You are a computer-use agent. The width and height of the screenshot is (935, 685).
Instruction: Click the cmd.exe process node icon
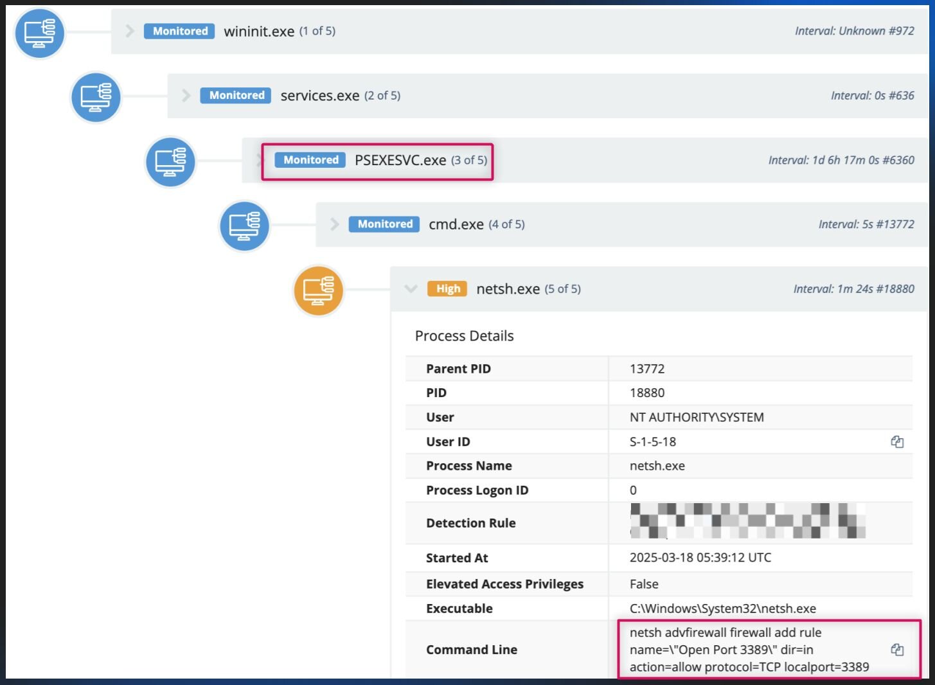(x=244, y=226)
